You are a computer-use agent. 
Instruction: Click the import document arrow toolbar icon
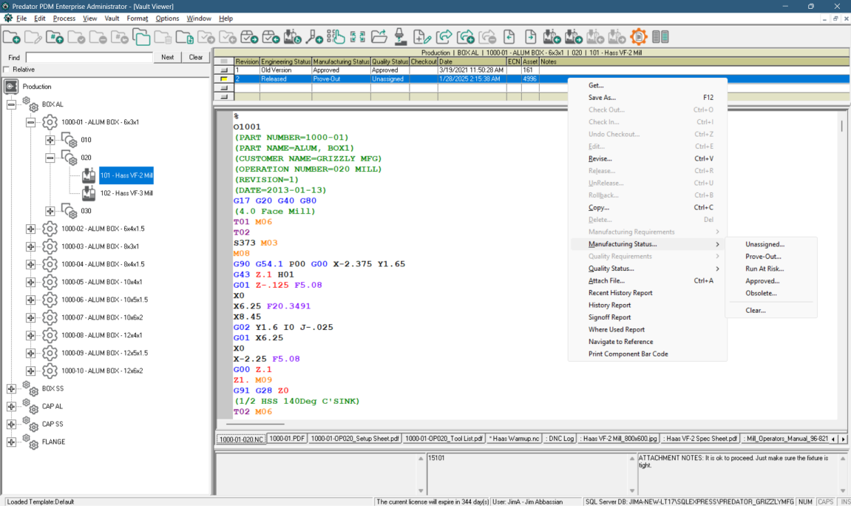click(x=506, y=36)
